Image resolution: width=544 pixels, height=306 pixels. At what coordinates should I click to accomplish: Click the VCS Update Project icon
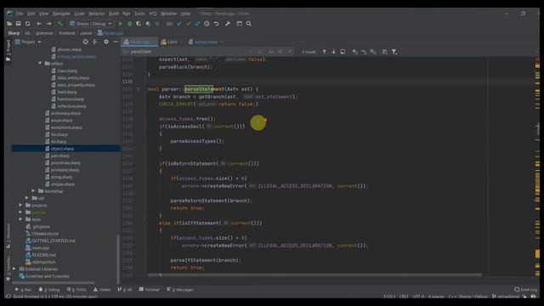point(179,24)
